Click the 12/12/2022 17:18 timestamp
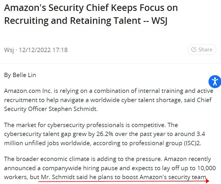The height and width of the screenshot is (184, 221). 43,50
